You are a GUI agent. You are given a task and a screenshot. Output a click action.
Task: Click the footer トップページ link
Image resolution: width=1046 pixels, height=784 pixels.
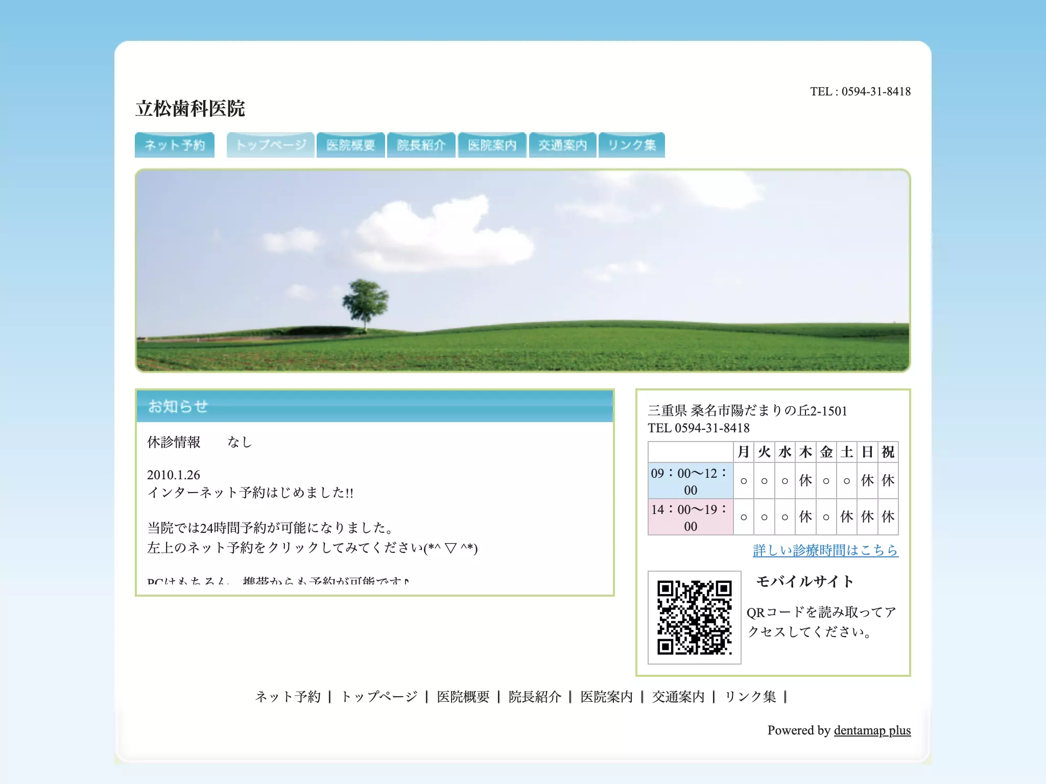[x=379, y=697]
